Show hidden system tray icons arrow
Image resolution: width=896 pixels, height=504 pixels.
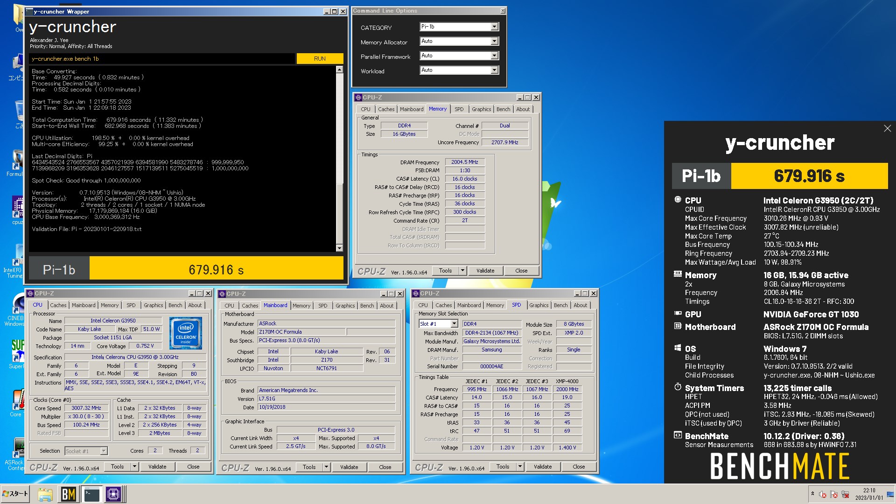coord(812,494)
